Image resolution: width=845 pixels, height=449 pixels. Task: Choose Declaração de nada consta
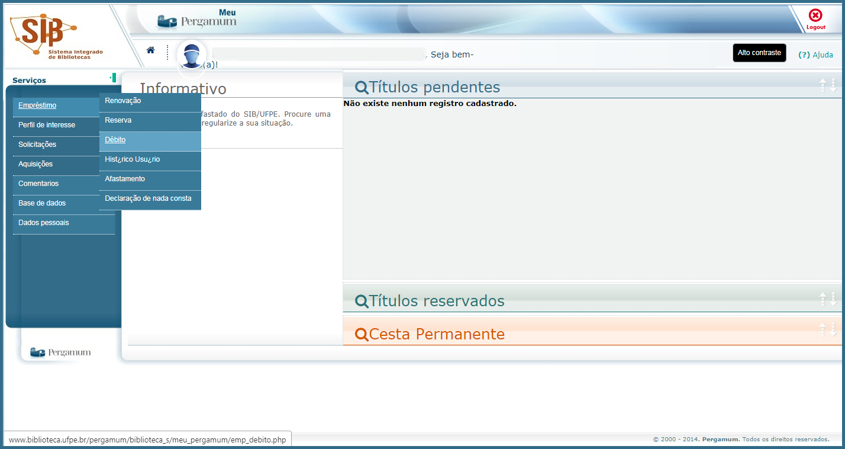pos(148,198)
